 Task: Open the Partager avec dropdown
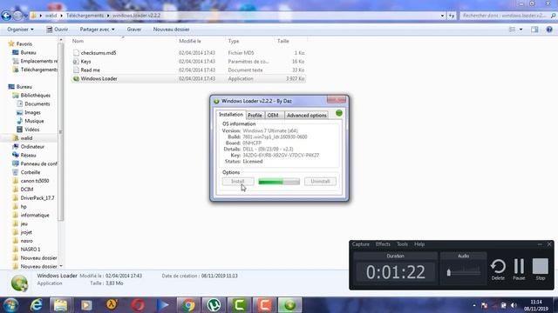point(97,30)
